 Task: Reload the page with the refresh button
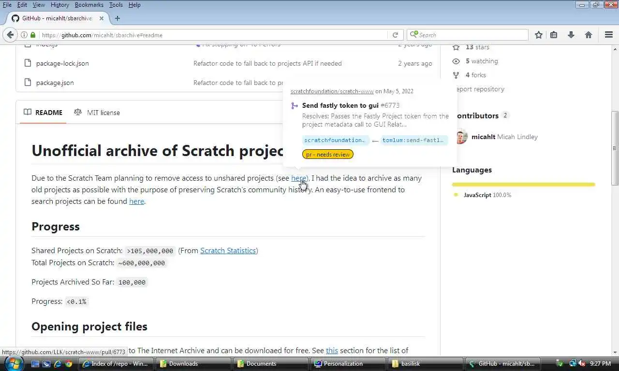(395, 35)
